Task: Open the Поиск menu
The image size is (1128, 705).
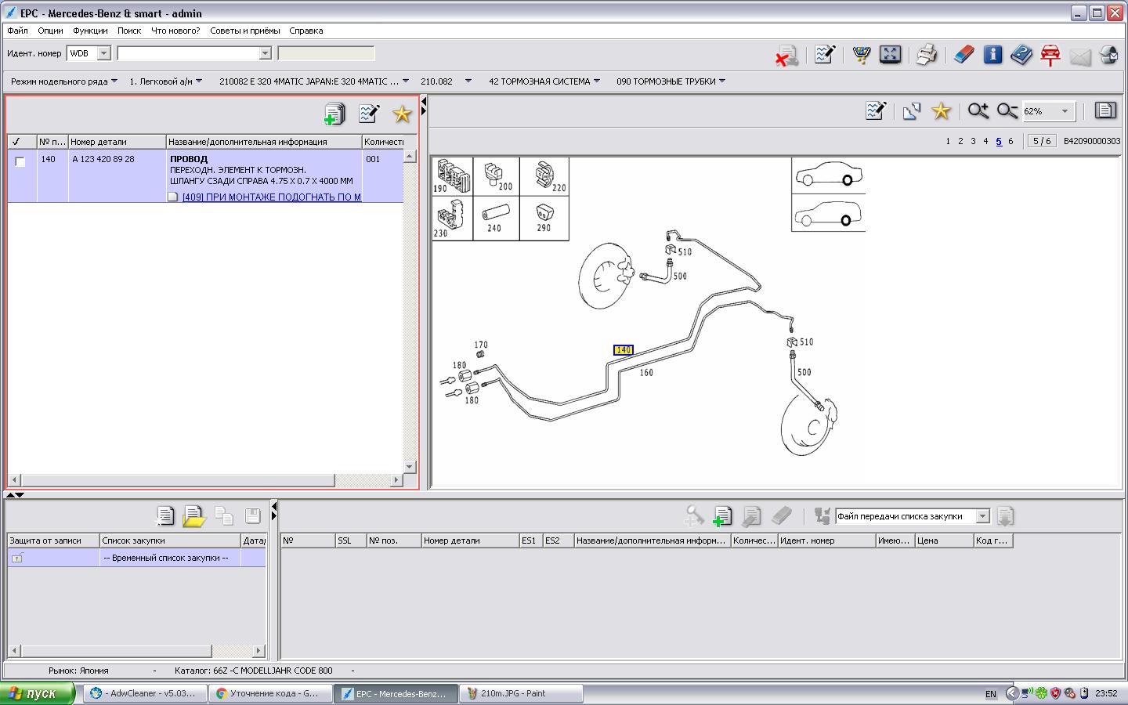Action: tap(129, 31)
